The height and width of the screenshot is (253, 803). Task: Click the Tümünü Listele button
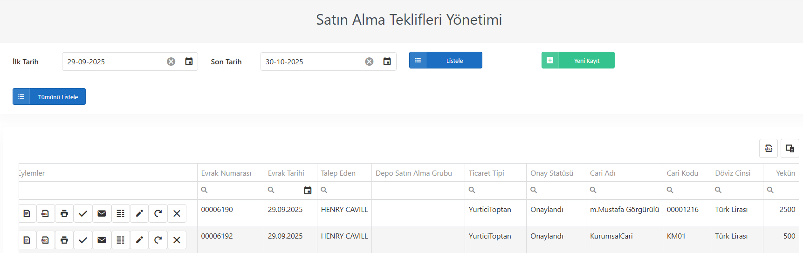click(x=49, y=96)
